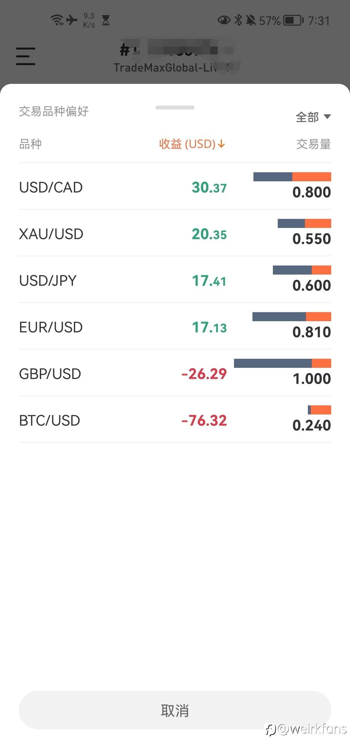This screenshot has height=748, width=350.
Task: Tap the Wi-Fi status icon
Action: pos(57,20)
